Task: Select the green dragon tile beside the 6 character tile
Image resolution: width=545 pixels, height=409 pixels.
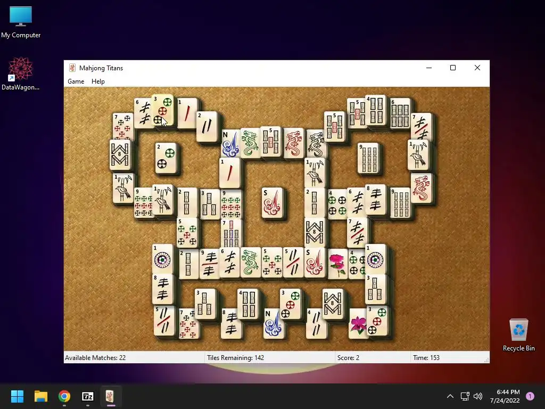Action: pyautogui.click(x=250, y=263)
